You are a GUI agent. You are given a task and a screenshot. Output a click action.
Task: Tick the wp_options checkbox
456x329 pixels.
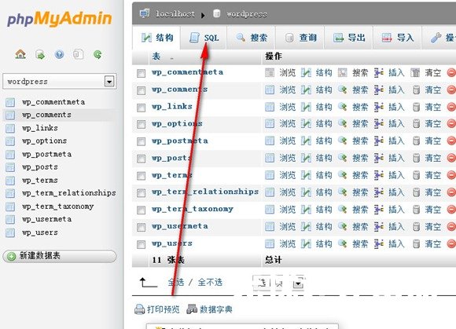(141, 125)
